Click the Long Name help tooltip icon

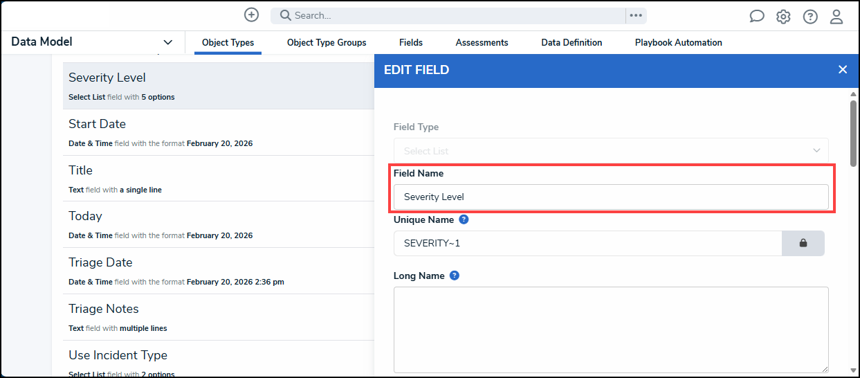click(455, 276)
